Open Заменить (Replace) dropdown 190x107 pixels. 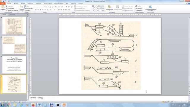(139, 8)
